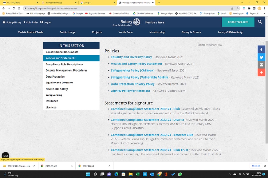The image size is (268, 178).
Task: Open Club Finder link
Action: point(31,22)
